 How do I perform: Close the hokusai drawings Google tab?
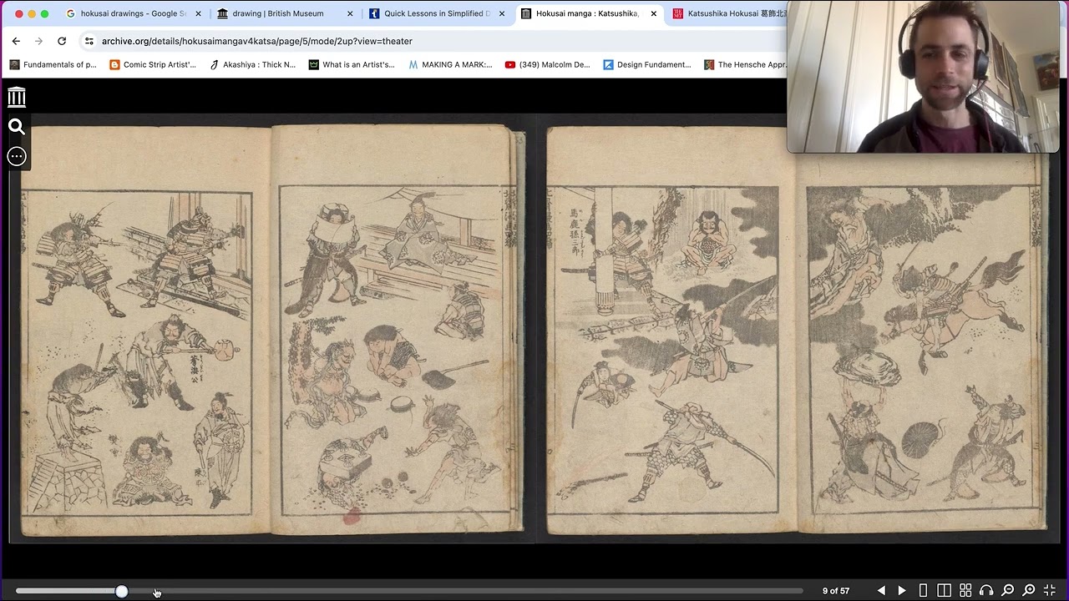point(199,13)
